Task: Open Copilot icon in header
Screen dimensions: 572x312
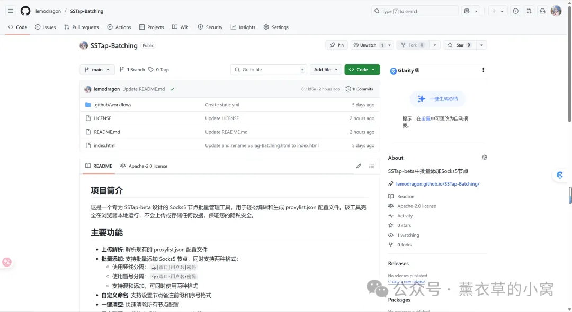Action: click(467, 11)
